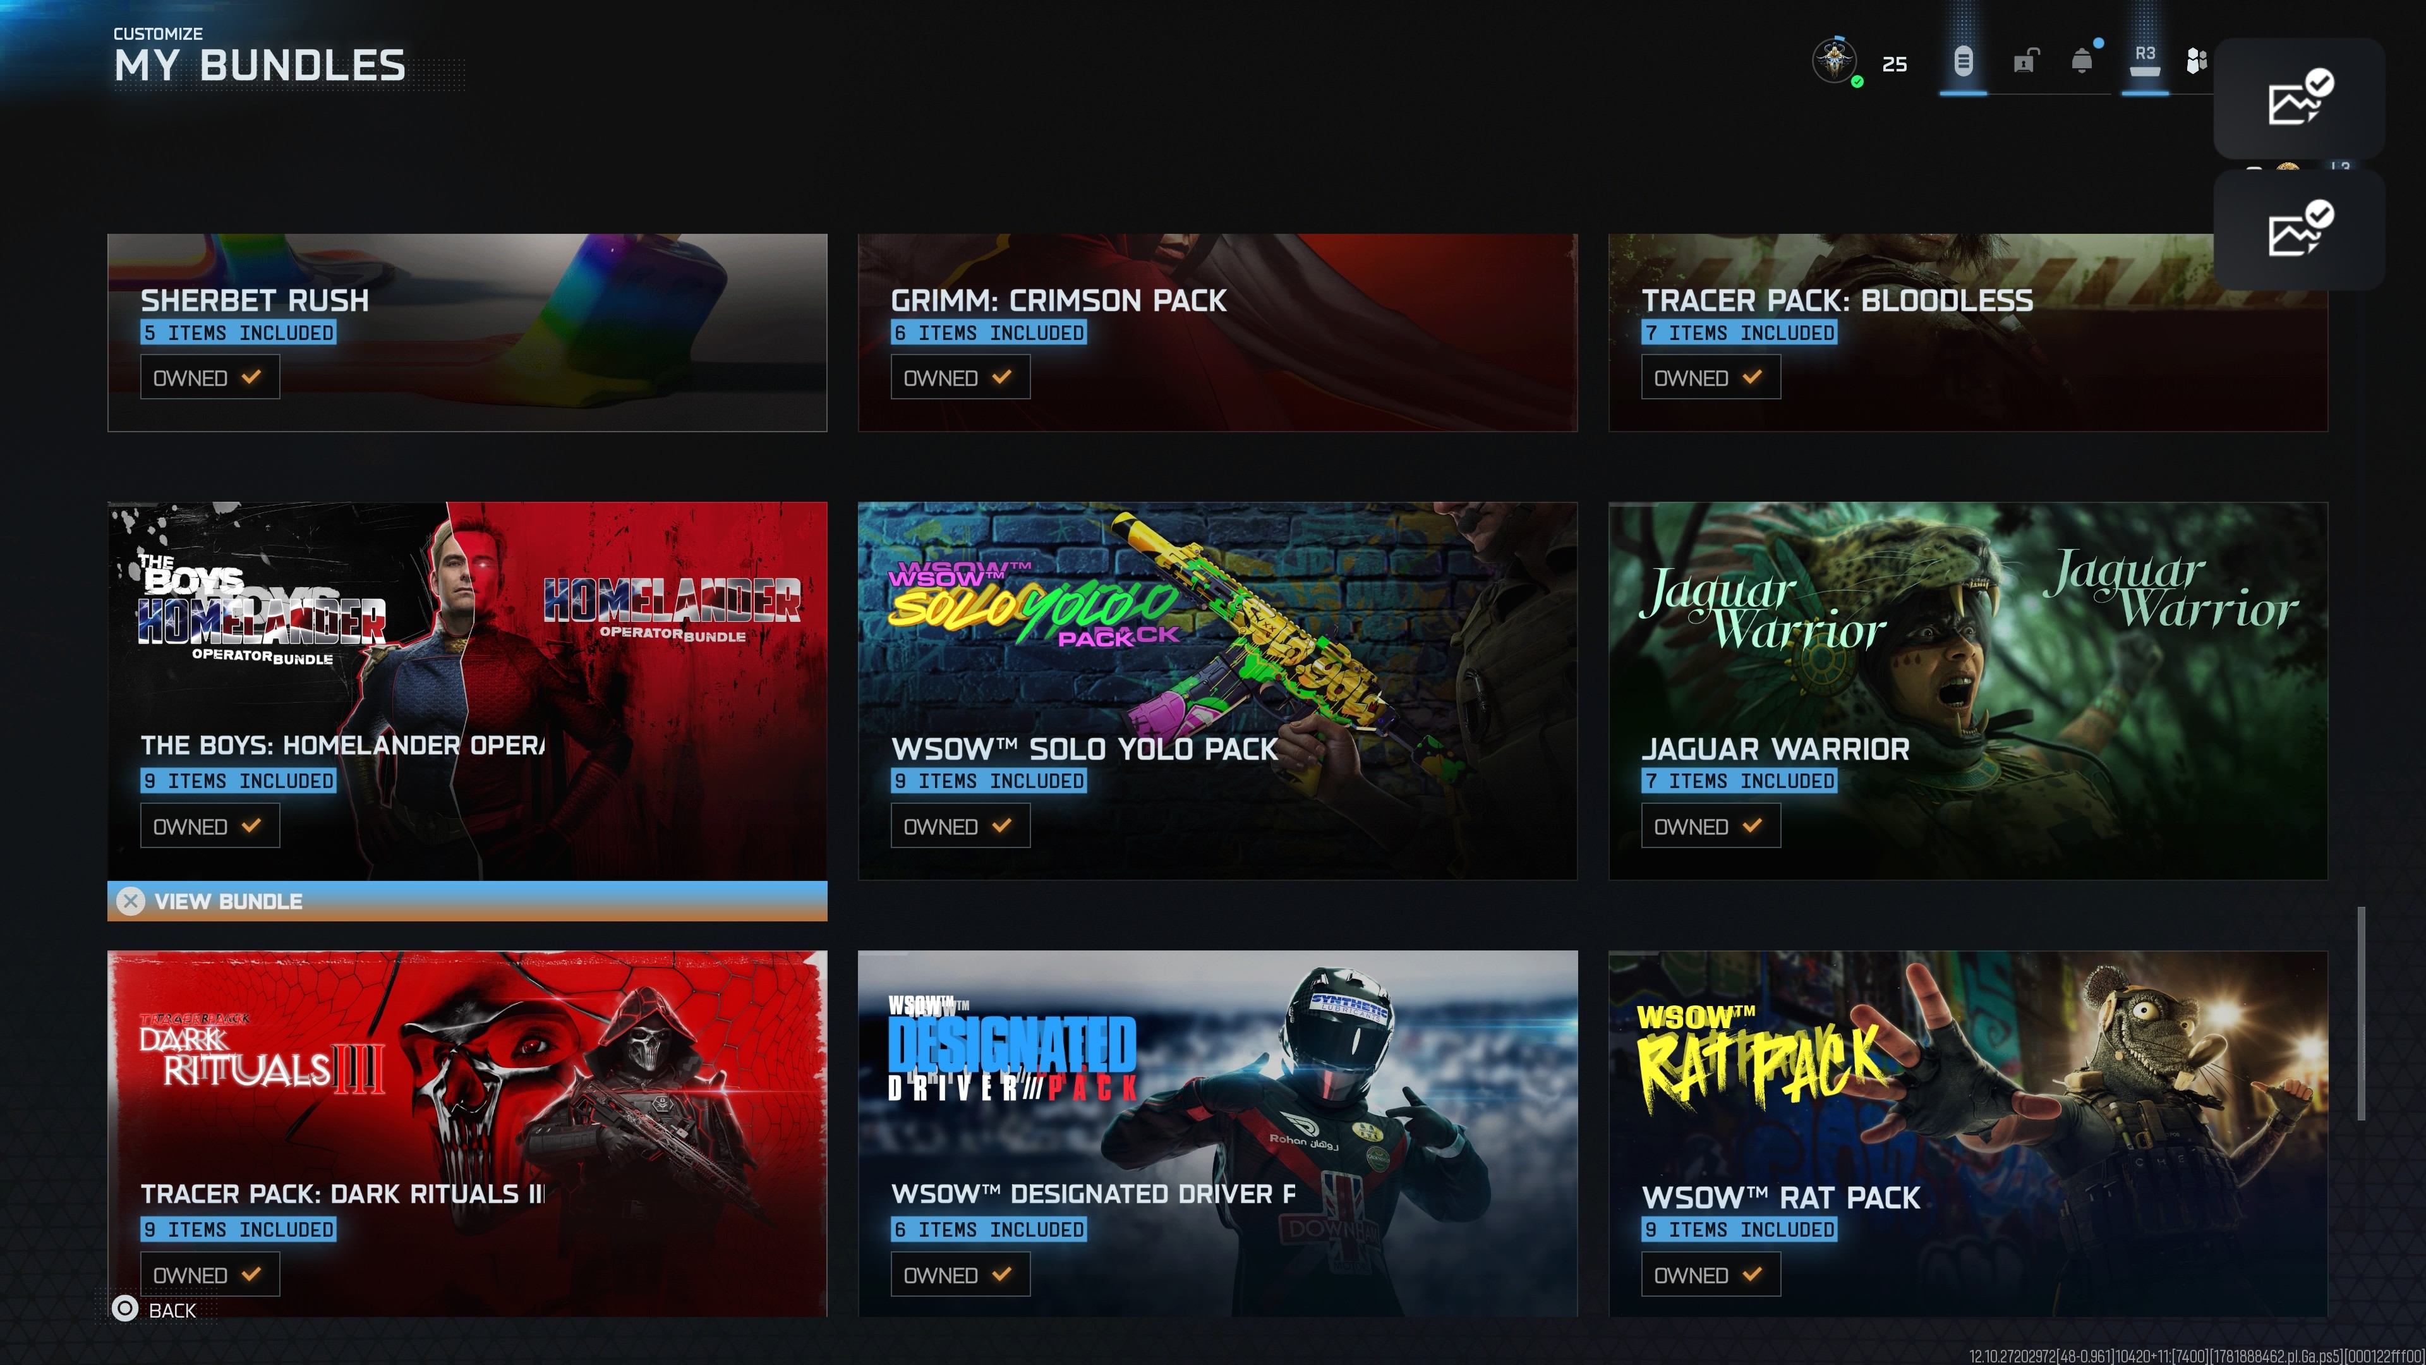Click the "JAGUAR WARRIOR" title text
The height and width of the screenshot is (1365, 2426).
pos(1775,749)
